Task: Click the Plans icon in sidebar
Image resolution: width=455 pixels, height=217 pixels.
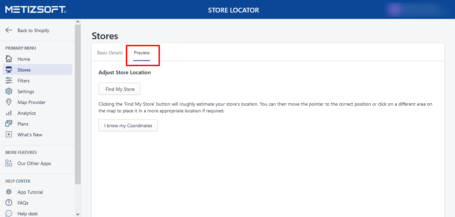Action: [x=9, y=124]
